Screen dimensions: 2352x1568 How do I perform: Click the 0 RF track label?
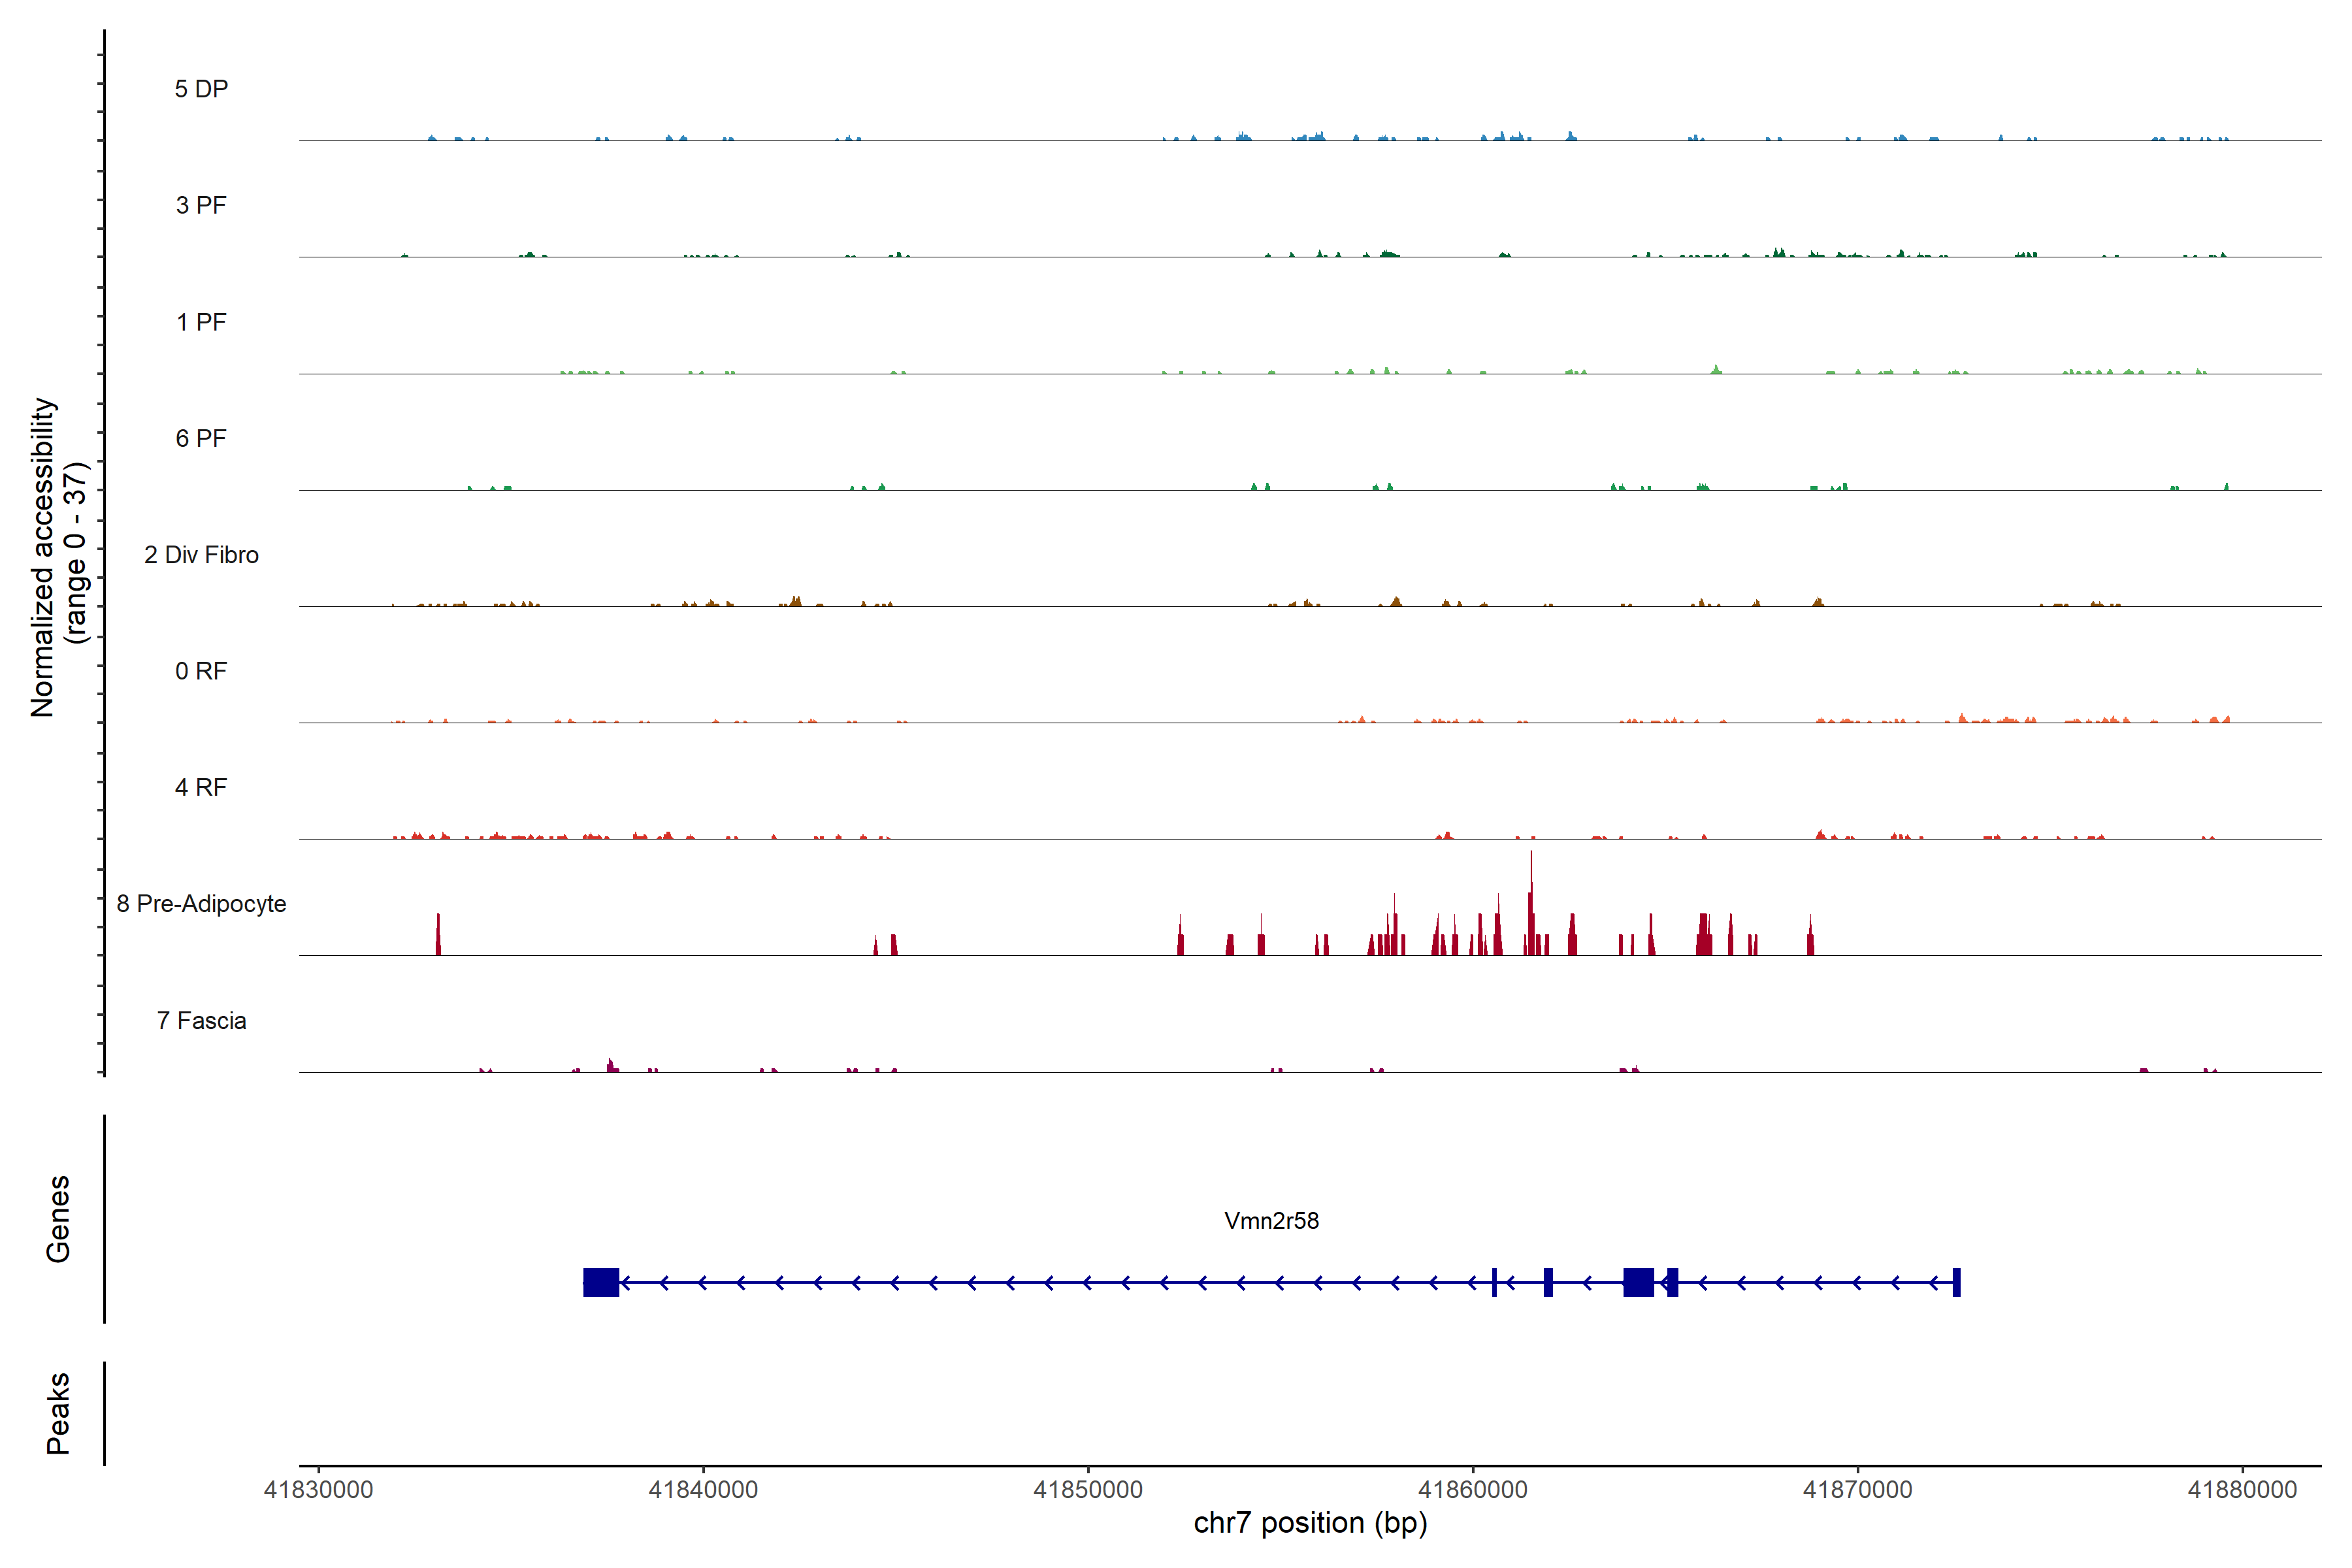point(201,671)
